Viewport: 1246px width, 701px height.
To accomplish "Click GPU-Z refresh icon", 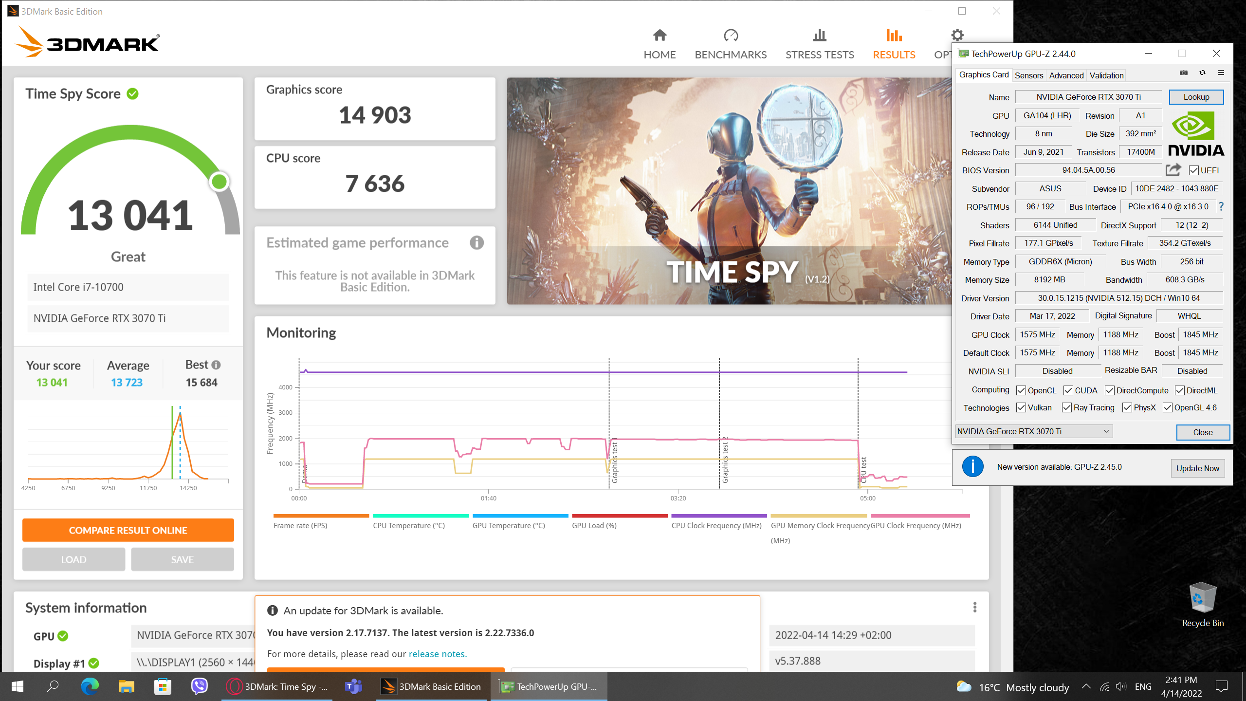I will pyautogui.click(x=1202, y=73).
